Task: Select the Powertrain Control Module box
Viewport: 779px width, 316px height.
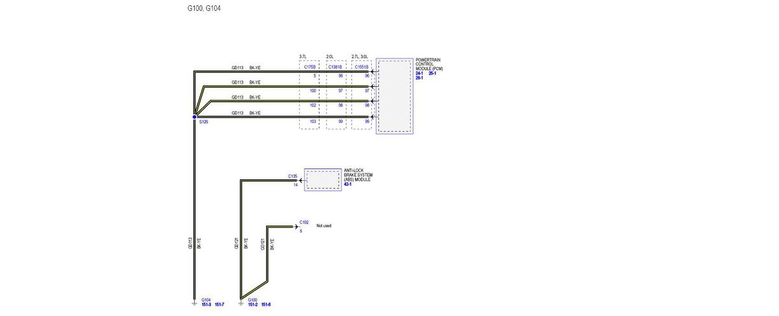Action: click(394, 96)
